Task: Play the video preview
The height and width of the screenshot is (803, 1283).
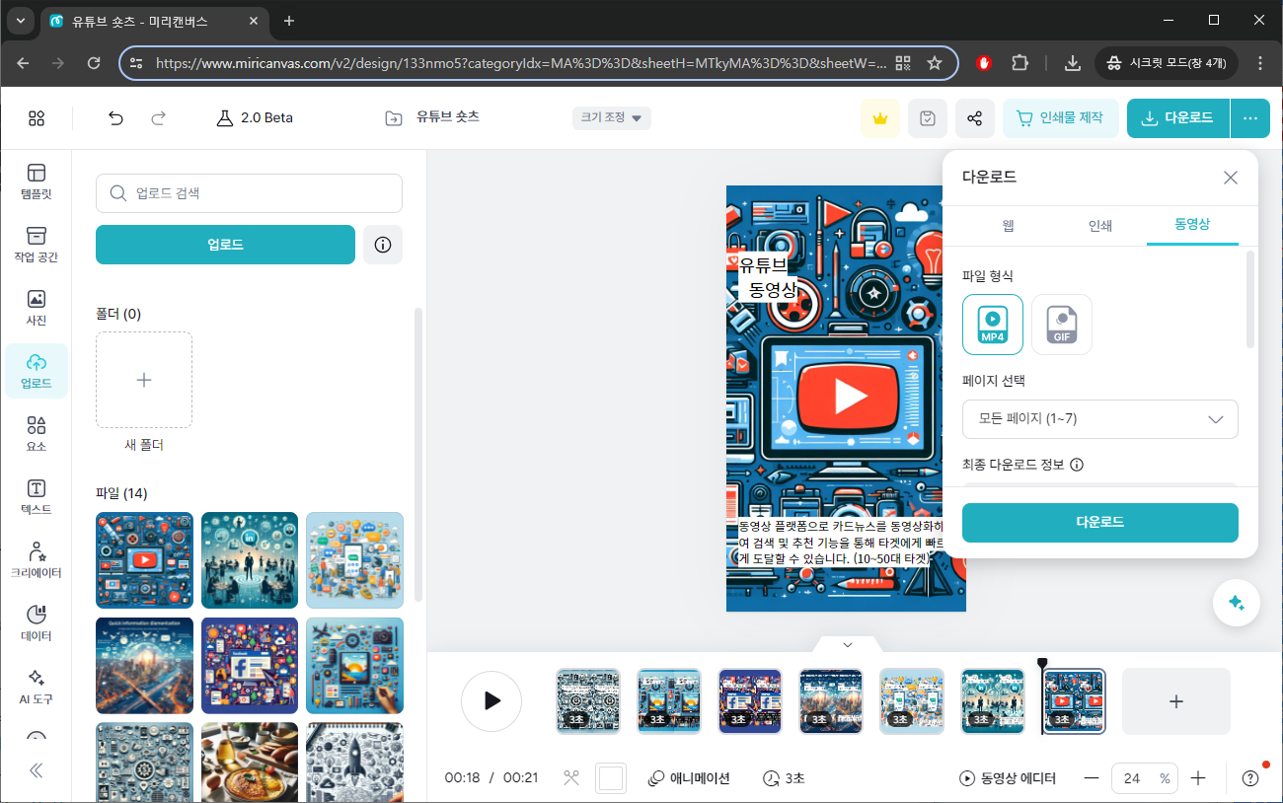Action: pyautogui.click(x=491, y=701)
